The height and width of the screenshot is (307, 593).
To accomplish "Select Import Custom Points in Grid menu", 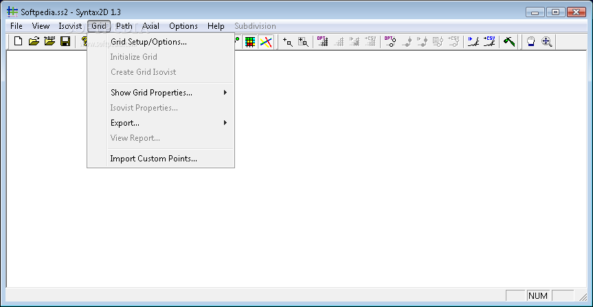I will (x=161, y=159).
